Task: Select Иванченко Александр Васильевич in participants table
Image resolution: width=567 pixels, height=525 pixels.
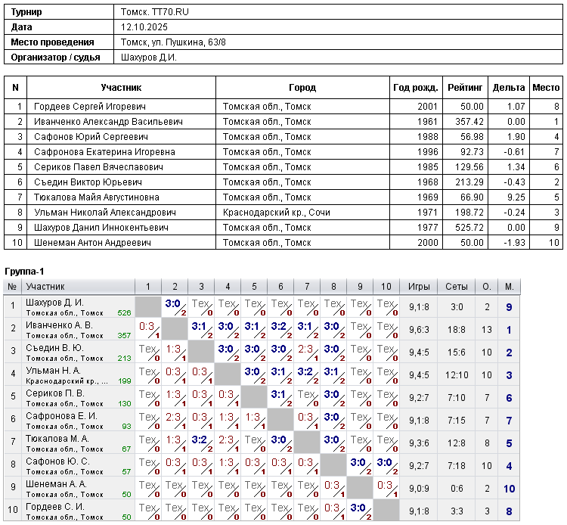Action: tap(109, 122)
